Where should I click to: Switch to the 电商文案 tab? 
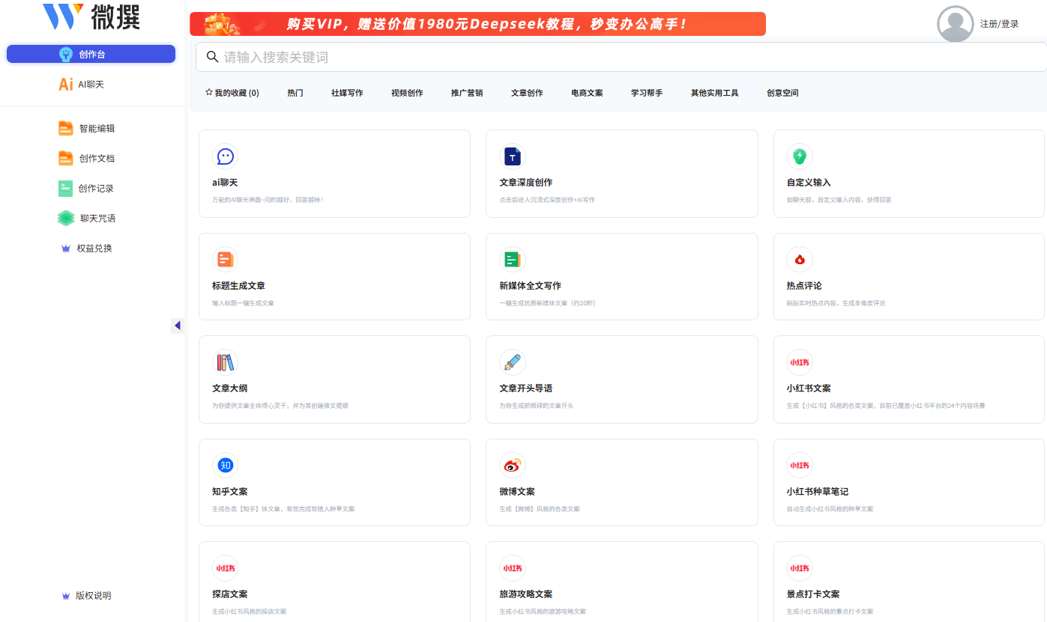pyautogui.click(x=587, y=93)
